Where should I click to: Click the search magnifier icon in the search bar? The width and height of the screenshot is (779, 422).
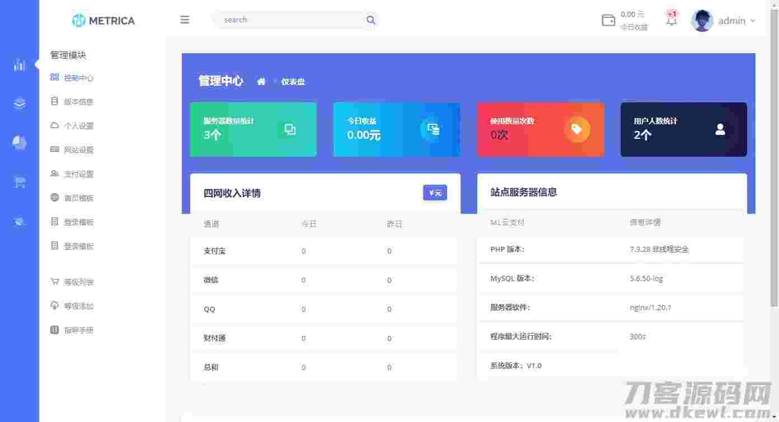tap(370, 20)
